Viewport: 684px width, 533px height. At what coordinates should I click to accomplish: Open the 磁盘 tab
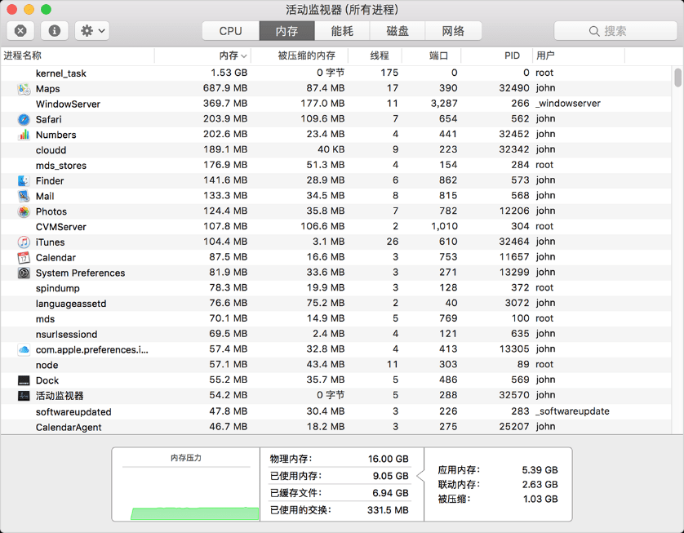(x=398, y=31)
